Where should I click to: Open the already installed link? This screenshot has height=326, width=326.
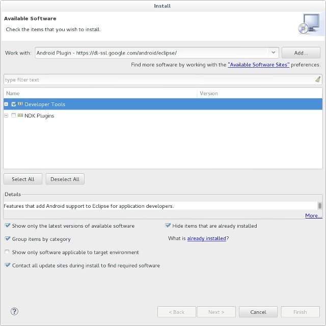pos(206,238)
